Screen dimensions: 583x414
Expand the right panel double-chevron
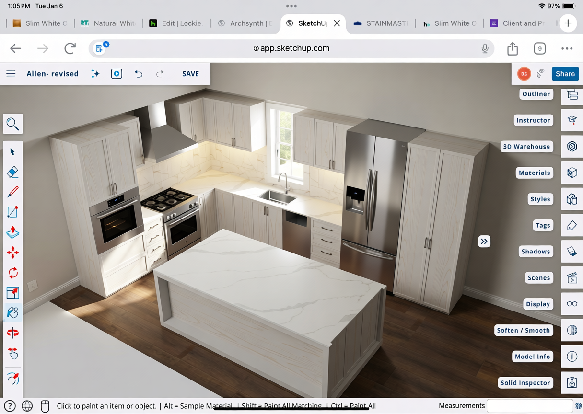pos(484,241)
